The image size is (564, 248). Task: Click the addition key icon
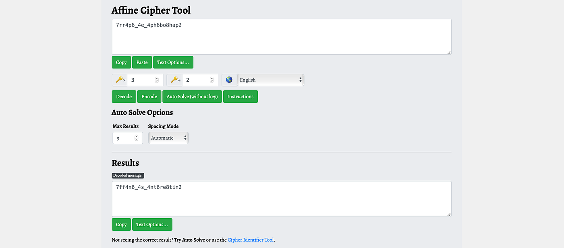tap(174, 80)
